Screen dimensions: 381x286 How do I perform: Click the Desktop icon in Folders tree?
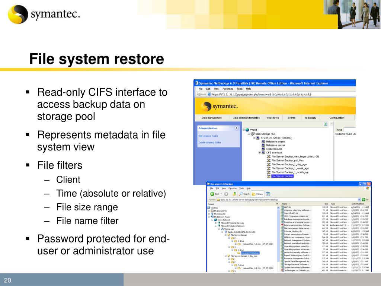[x=209, y=208]
